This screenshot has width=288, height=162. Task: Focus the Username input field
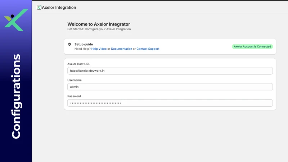[170, 87]
